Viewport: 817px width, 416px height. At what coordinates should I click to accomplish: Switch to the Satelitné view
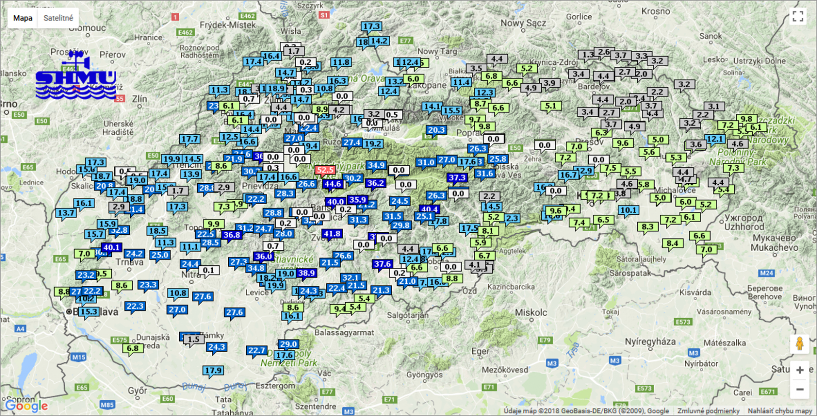point(58,18)
